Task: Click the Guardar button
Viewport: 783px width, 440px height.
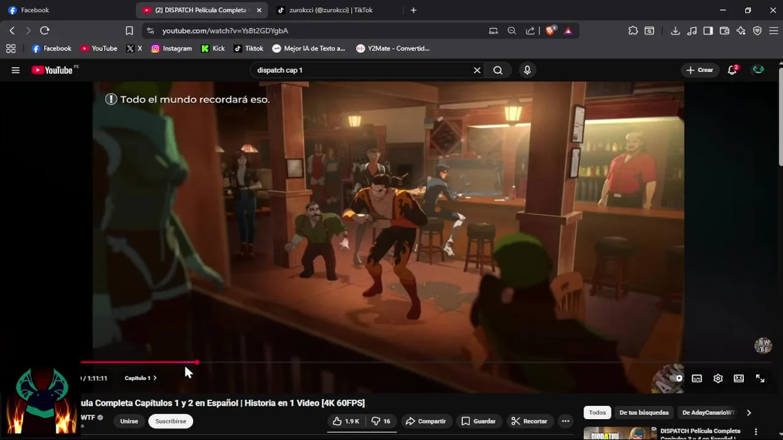Action: (478, 421)
